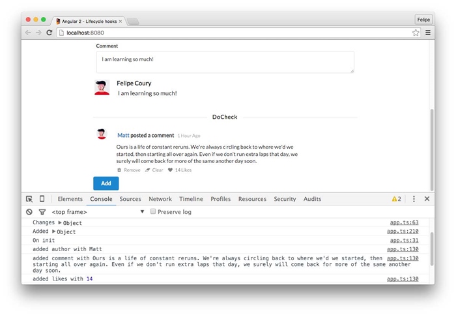Switch to the Security tab
The height and width of the screenshot is (315, 456).
285,199
